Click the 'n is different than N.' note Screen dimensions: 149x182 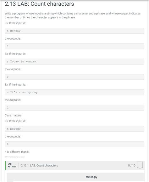pos(17,152)
